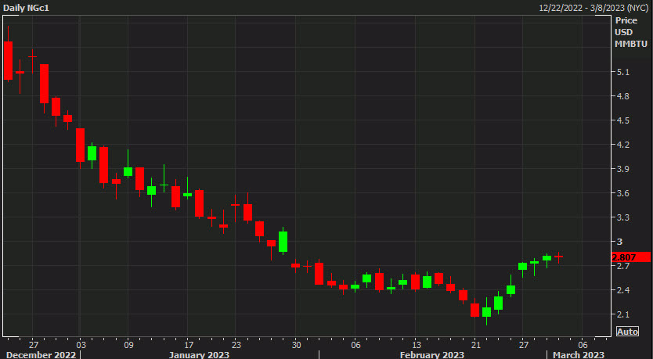The width and height of the screenshot is (653, 359).
Task: Click the 4.8 price axis label
Action: click(623, 96)
